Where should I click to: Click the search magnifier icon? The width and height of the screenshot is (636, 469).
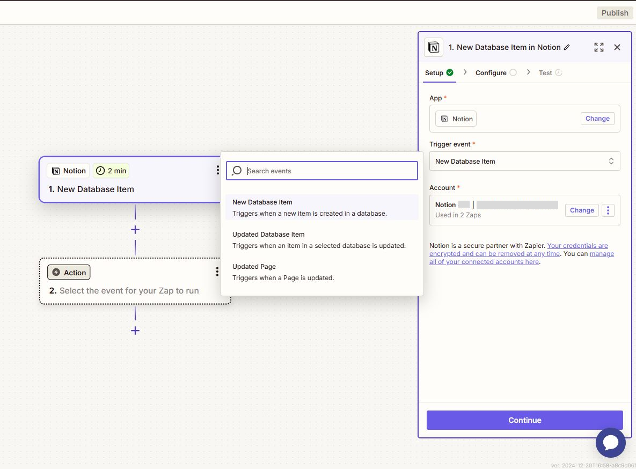(x=237, y=171)
